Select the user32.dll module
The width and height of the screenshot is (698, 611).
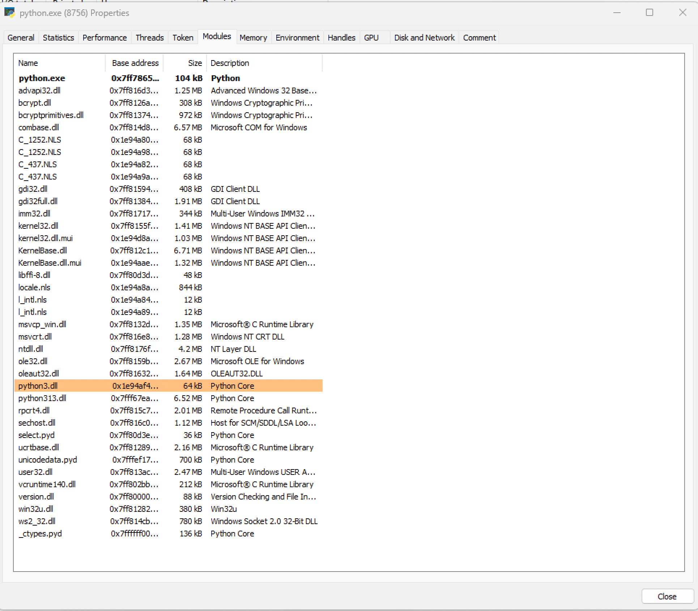pos(169,472)
